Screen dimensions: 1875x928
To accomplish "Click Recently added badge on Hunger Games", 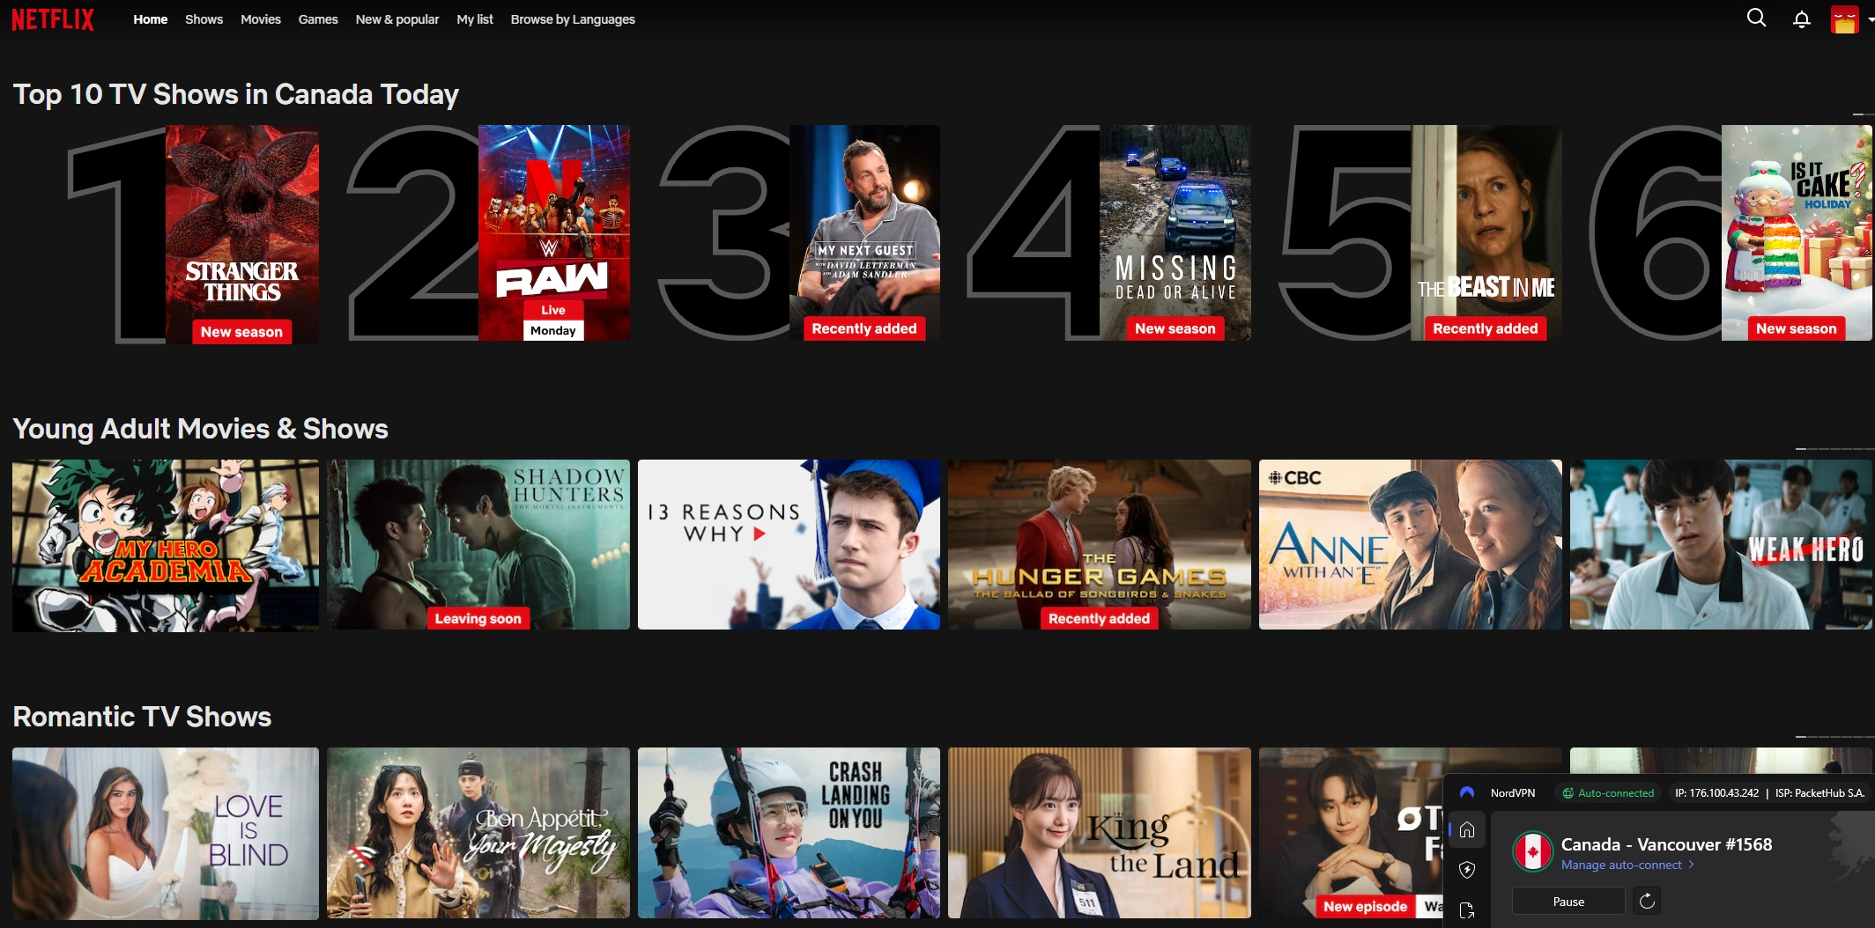I will tap(1100, 618).
